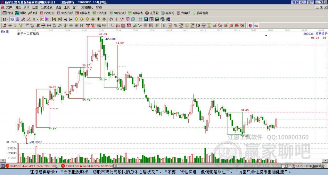Select the red pencil drawing tool
328x175 pixels.
click(x=4, y=26)
